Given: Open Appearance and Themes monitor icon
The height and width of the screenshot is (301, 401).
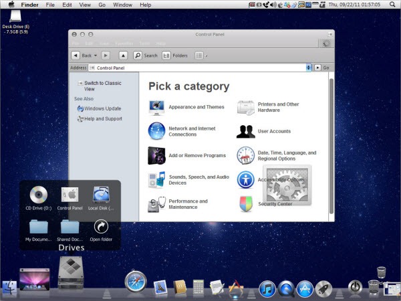Looking at the screenshot, I should [x=156, y=108].
